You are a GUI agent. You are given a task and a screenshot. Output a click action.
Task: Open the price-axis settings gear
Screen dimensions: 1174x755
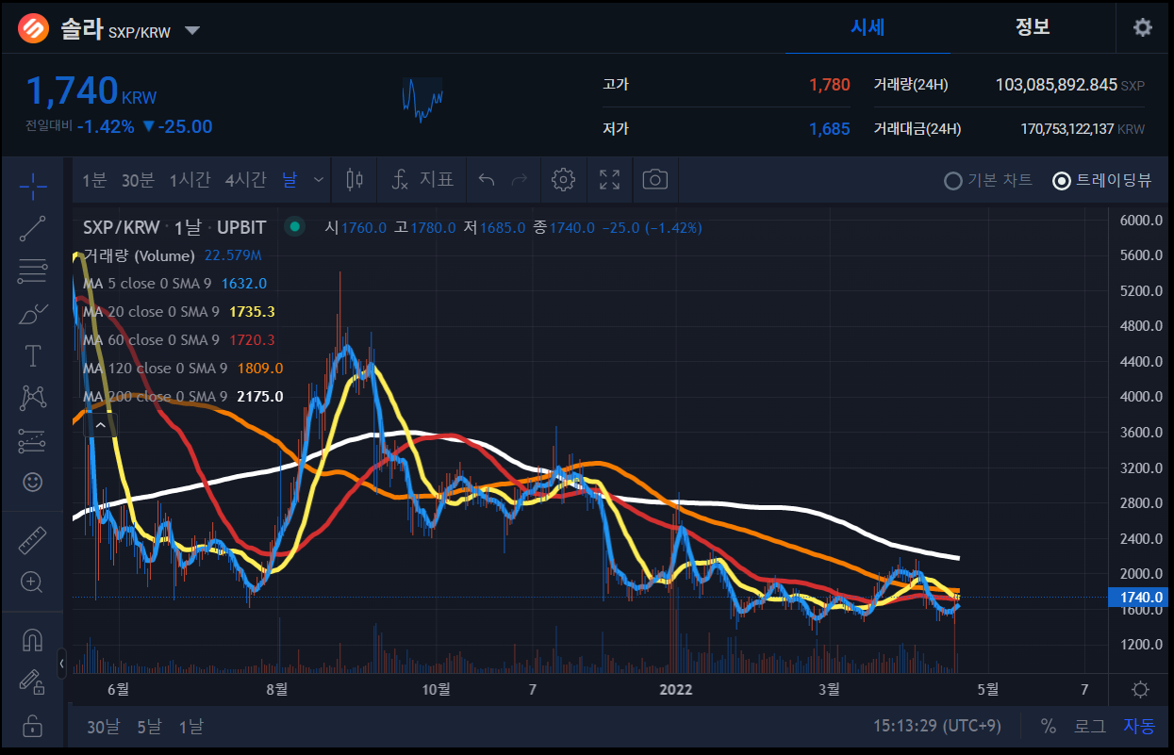pyautogui.click(x=1140, y=689)
